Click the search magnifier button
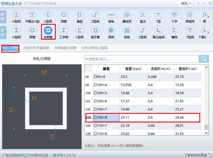Viewport: 213px width, 158px height. (204, 59)
